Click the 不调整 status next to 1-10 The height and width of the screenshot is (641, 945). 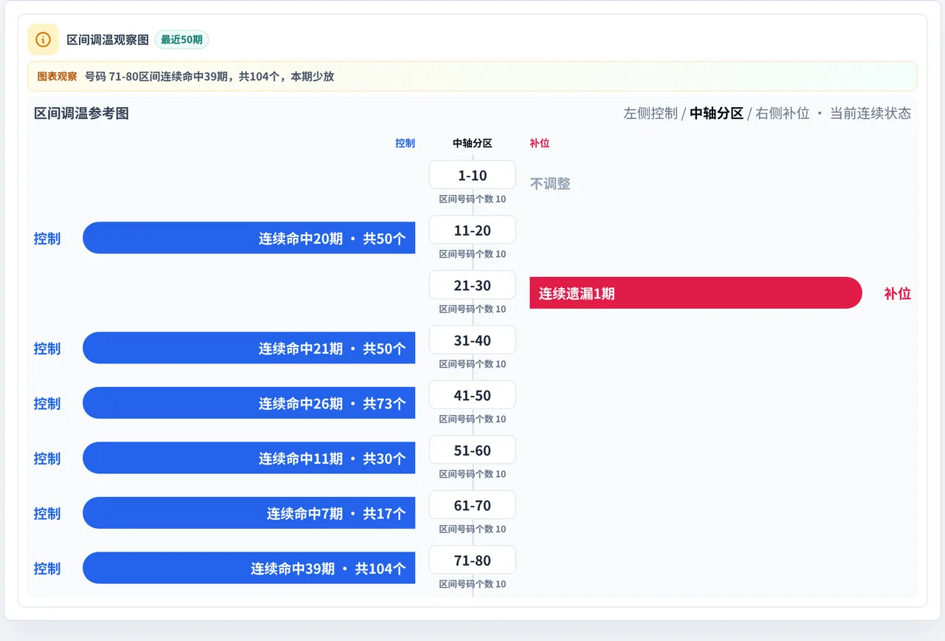tap(550, 184)
